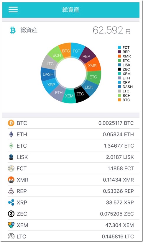Tap the 62,592 円 total asset value

pos(111,30)
